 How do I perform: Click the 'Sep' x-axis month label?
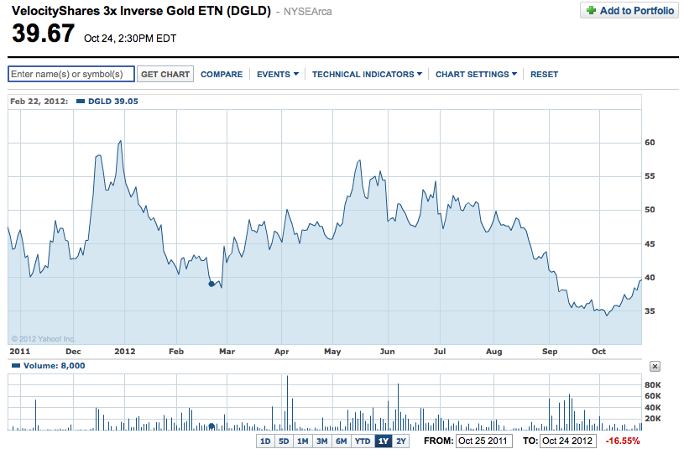550,352
